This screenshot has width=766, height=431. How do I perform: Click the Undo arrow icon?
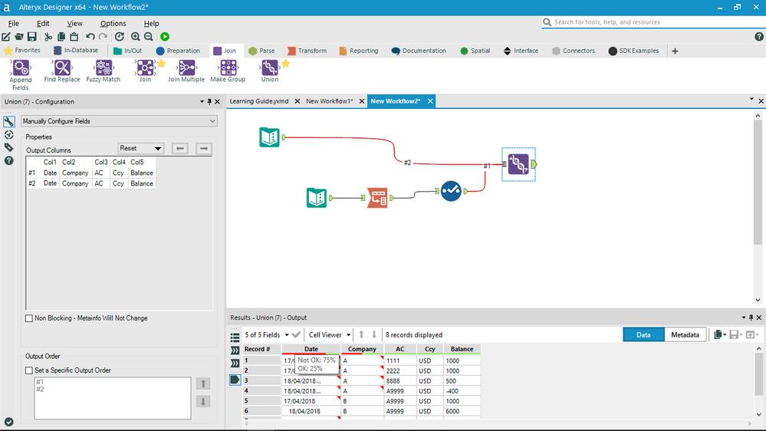click(x=90, y=37)
